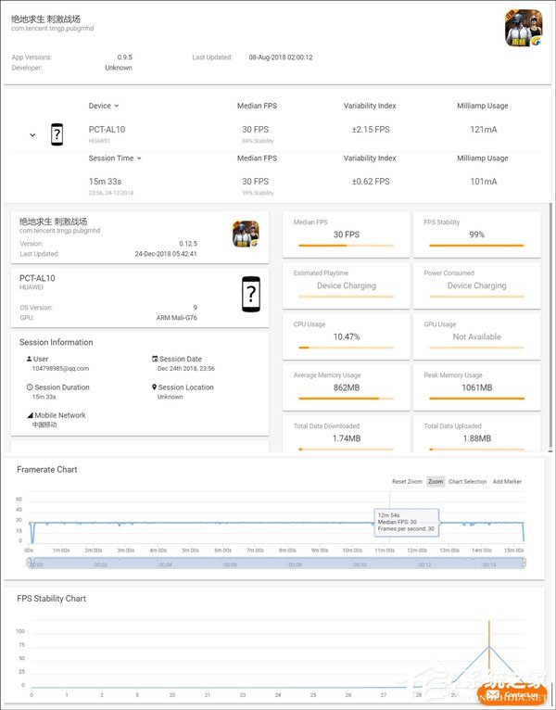Collapse the PCT-AL10 device row chevron
The image size is (556, 710).
click(32, 135)
